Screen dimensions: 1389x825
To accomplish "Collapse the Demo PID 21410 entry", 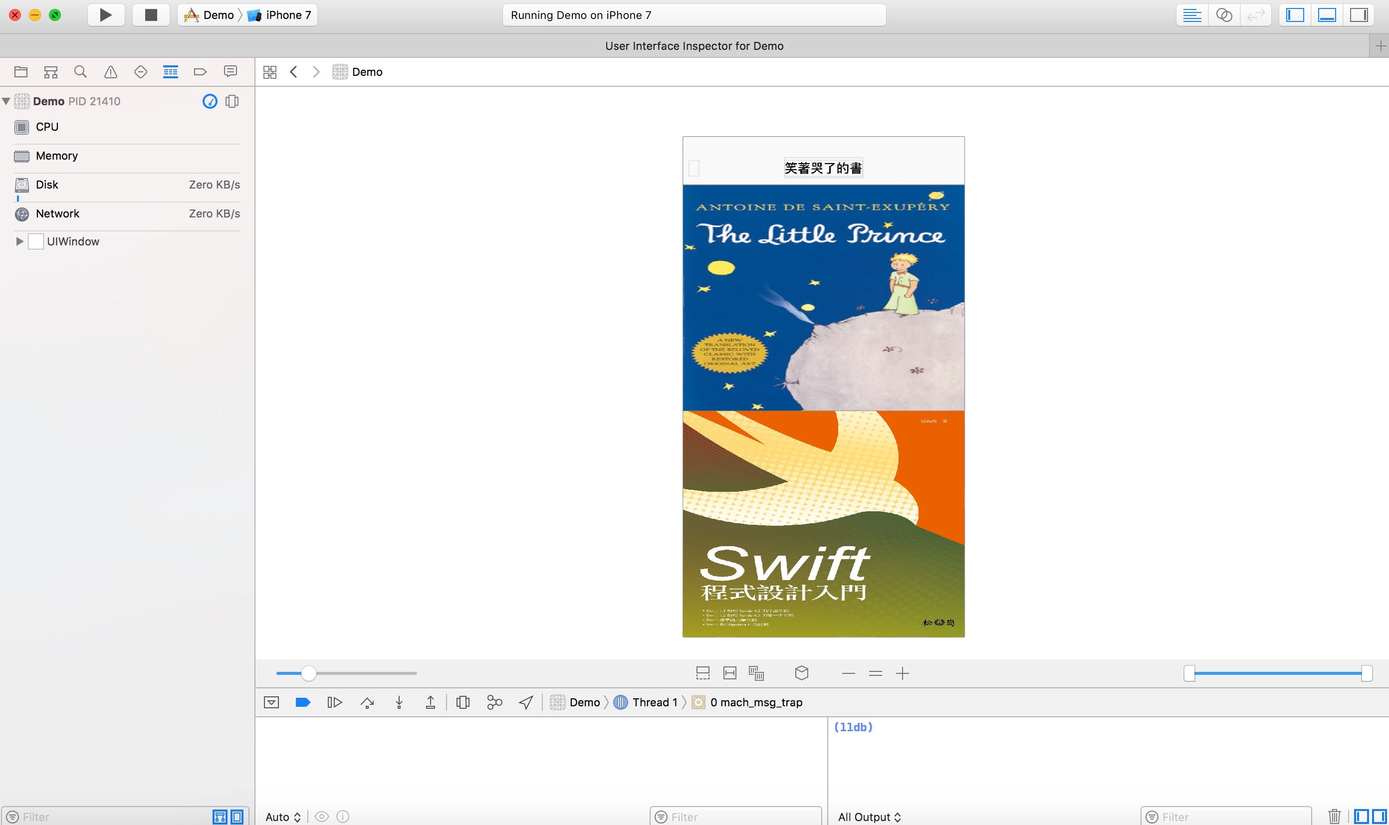I will [x=5, y=101].
